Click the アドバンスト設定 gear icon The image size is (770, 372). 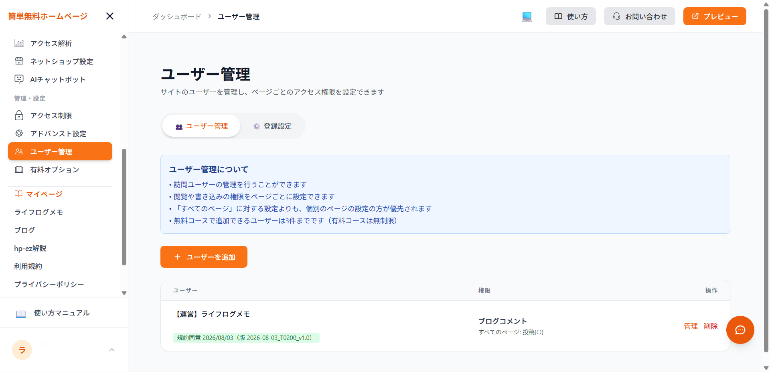(x=19, y=133)
